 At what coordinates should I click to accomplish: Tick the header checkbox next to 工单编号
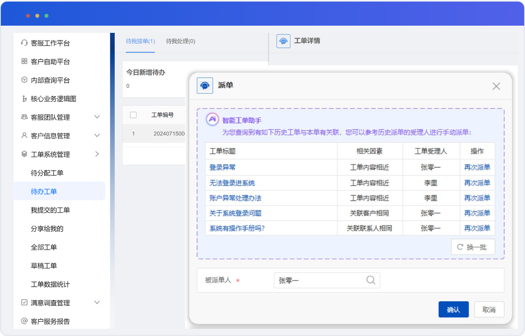point(133,115)
